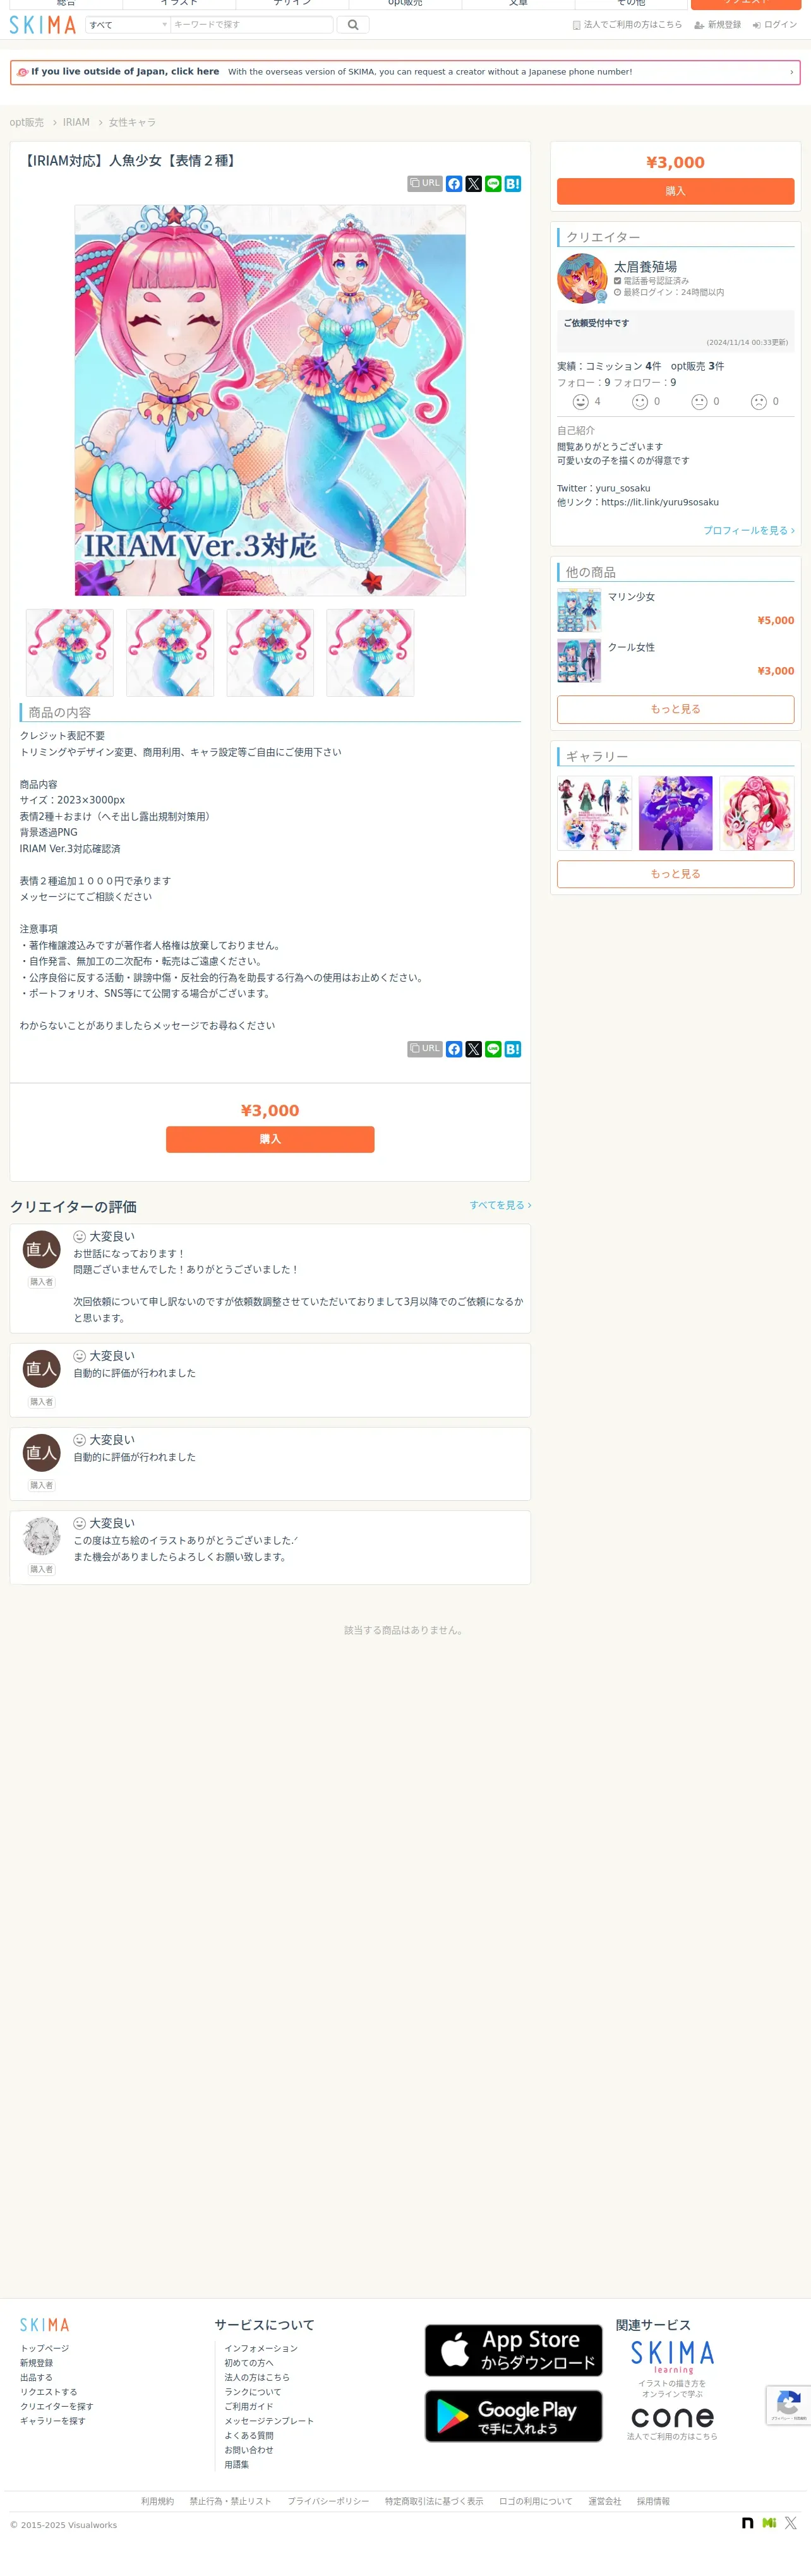The height and width of the screenshot is (2576, 811).
Task: Share via Hatena Bookmark top icon
Action: click(x=513, y=184)
